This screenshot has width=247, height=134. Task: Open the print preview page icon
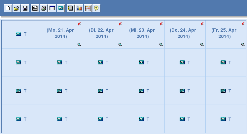pos(35,8)
